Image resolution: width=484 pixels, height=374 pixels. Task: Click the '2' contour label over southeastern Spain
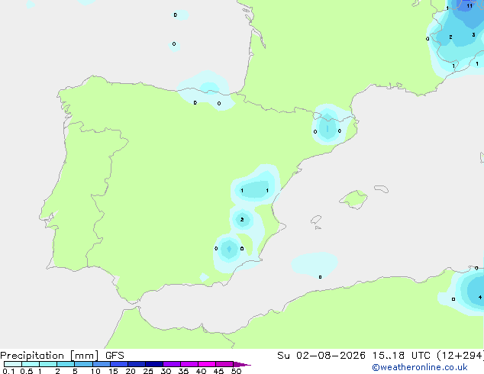(242, 219)
